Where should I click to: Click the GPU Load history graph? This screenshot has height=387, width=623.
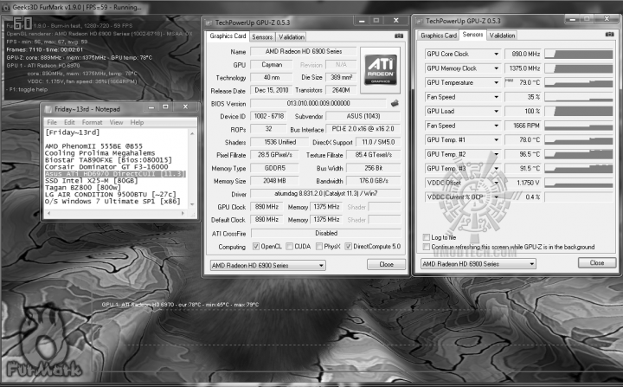(579, 112)
